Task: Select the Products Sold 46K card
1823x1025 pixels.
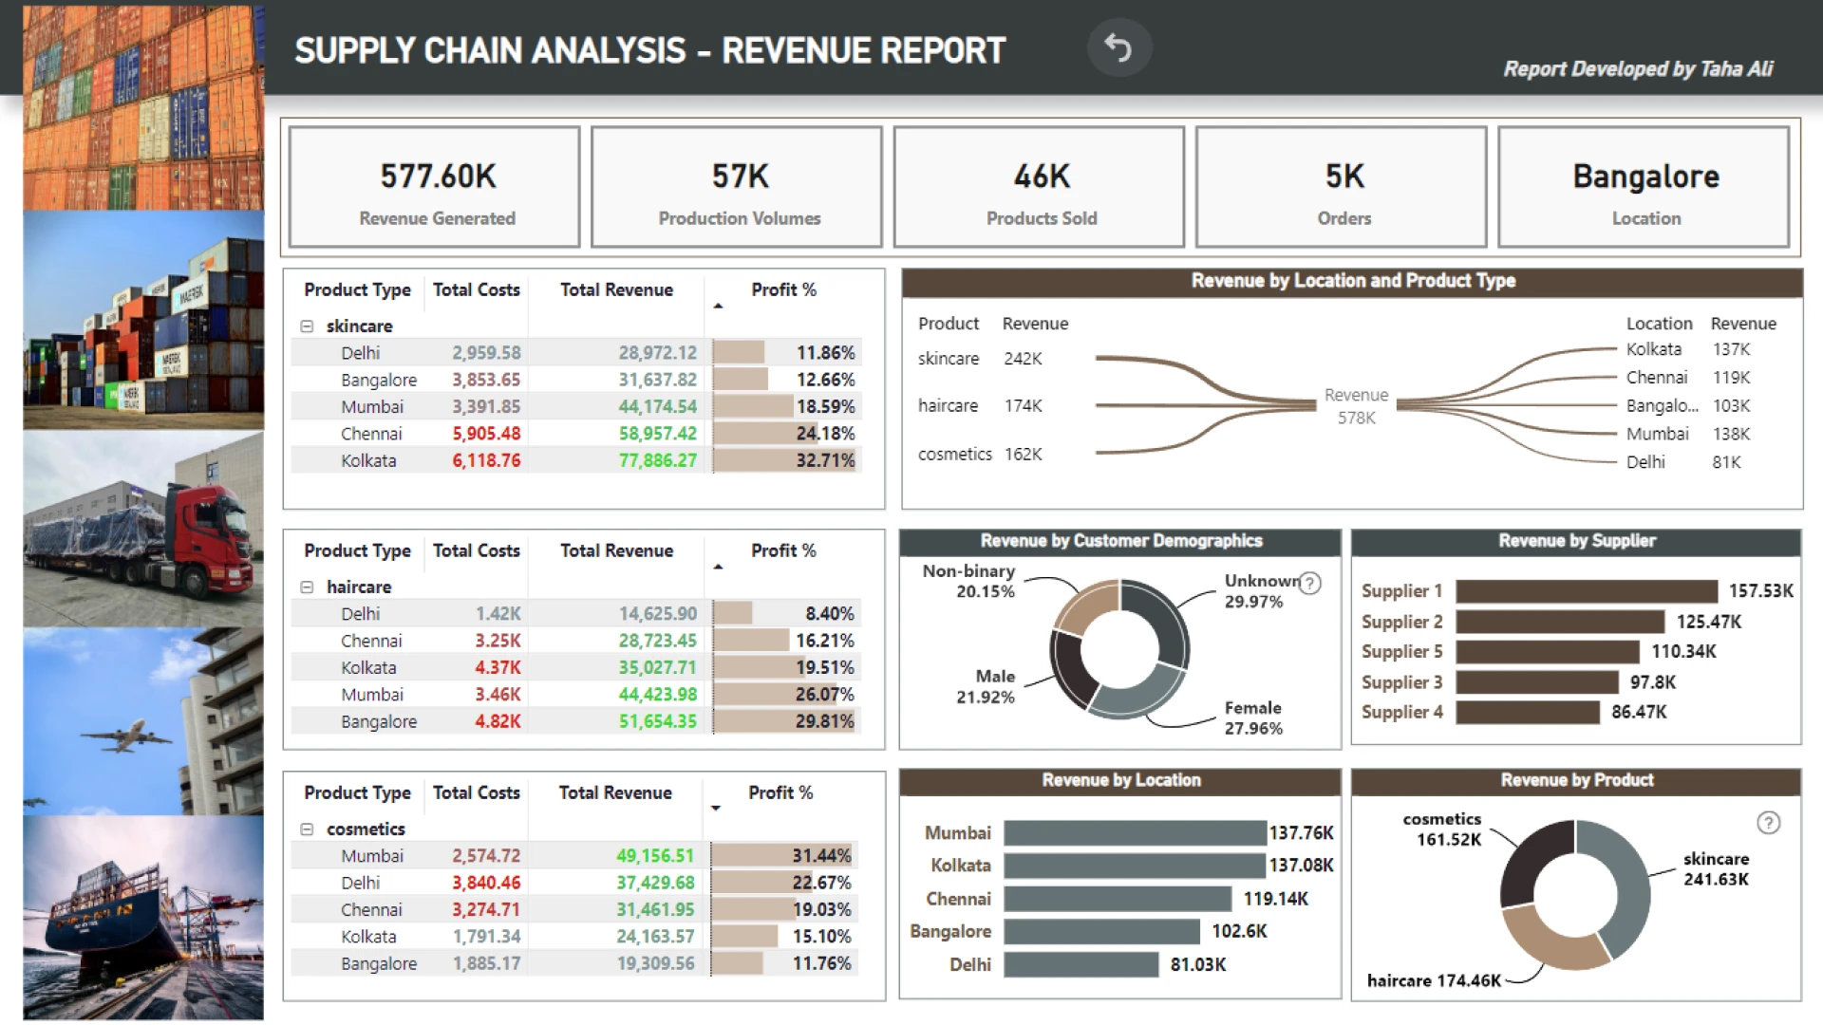Action: point(1039,187)
